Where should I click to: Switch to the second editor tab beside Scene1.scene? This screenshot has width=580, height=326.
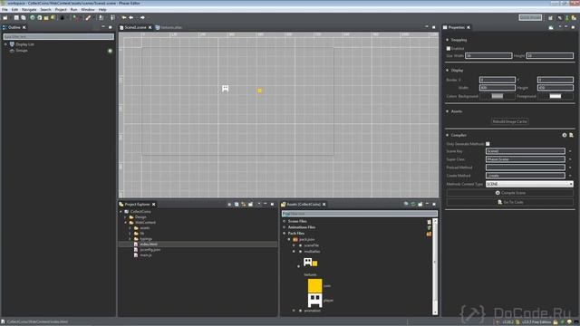[169, 28]
